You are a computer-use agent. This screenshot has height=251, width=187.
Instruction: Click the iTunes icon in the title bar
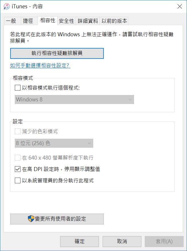coord(7,7)
